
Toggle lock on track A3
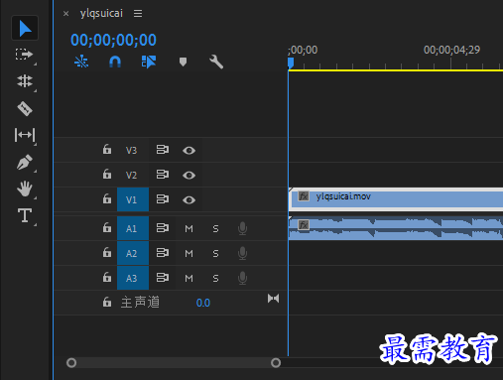pyautogui.click(x=107, y=277)
